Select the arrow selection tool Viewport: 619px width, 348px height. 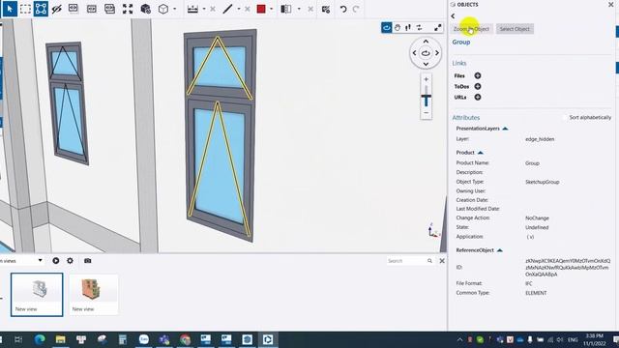[10, 9]
